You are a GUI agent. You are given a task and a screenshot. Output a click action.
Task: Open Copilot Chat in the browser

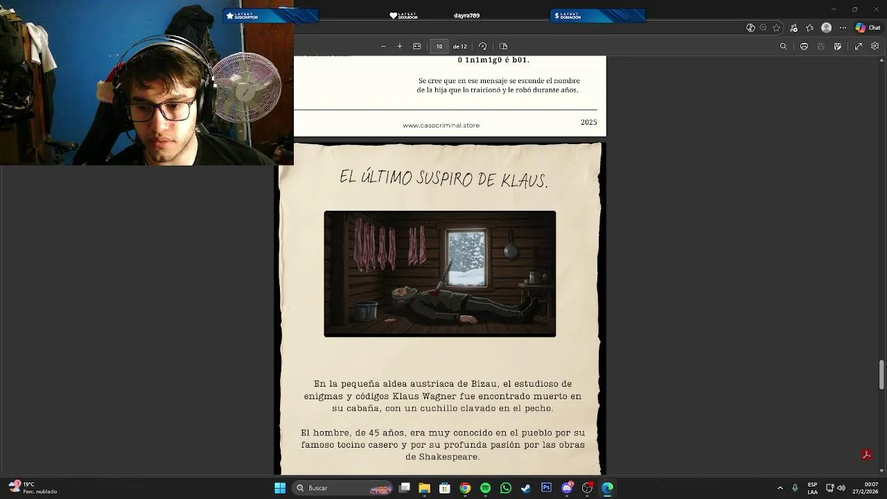coord(868,28)
